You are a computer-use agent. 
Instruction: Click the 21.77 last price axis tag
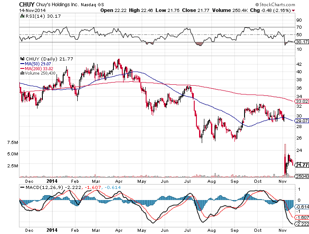coord(301,165)
